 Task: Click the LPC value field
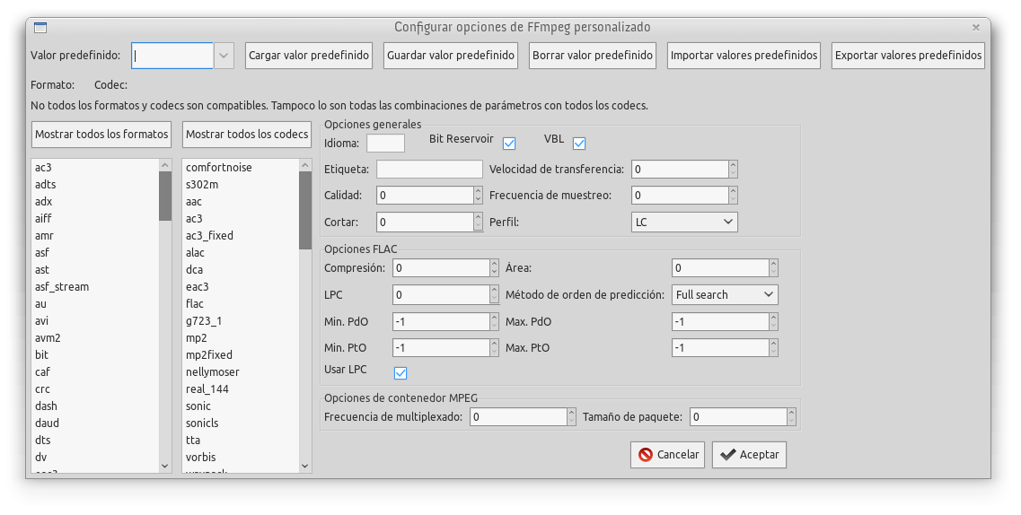[x=442, y=294]
